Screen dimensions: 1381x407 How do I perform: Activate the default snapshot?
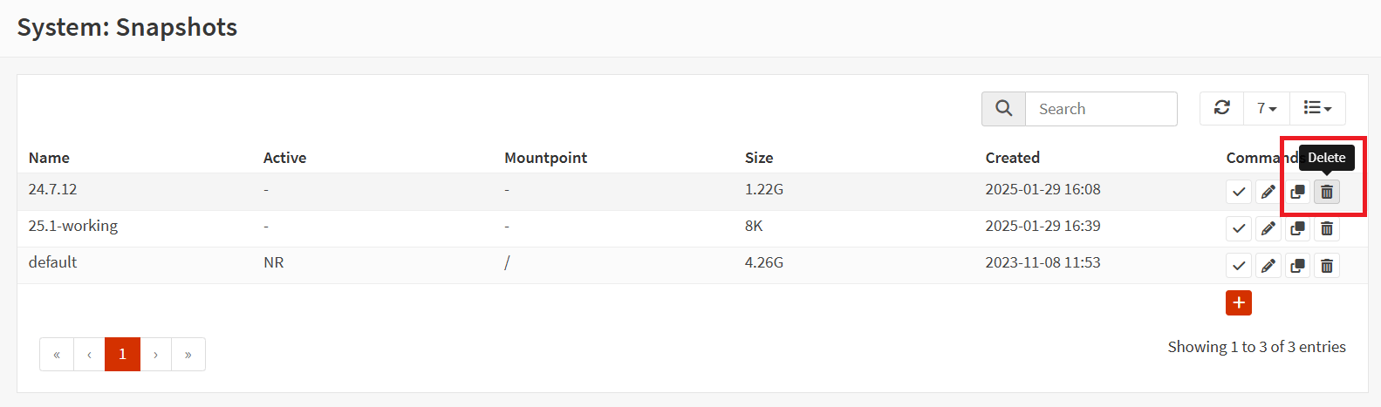coord(1239,265)
